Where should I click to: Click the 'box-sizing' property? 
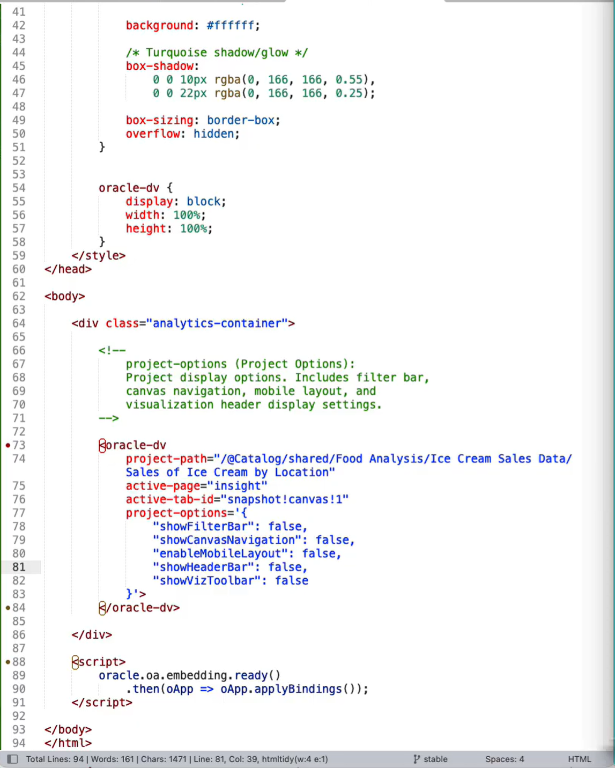[x=159, y=120]
